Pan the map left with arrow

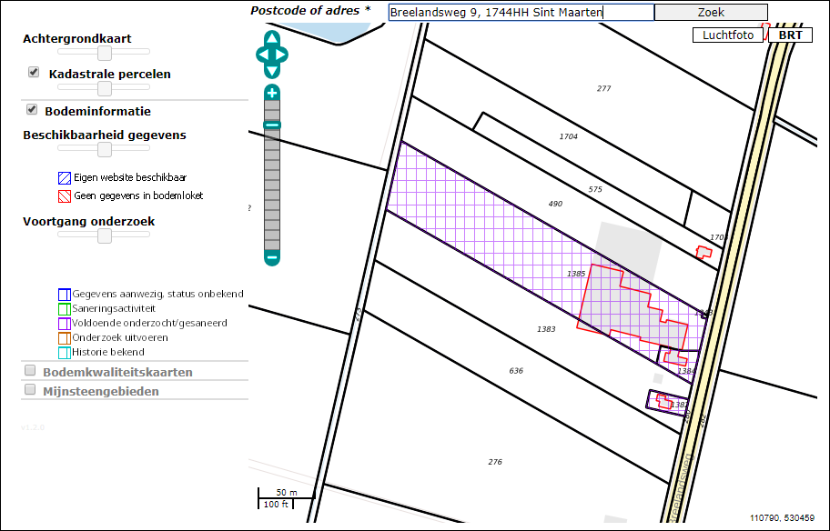pyautogui.click(x=261, y=55)
